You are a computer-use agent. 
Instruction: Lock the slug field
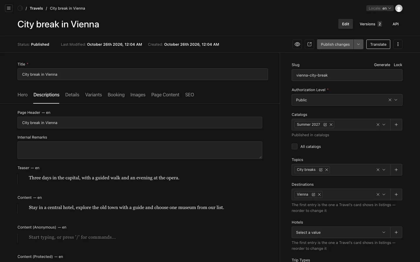coord(398,65)
